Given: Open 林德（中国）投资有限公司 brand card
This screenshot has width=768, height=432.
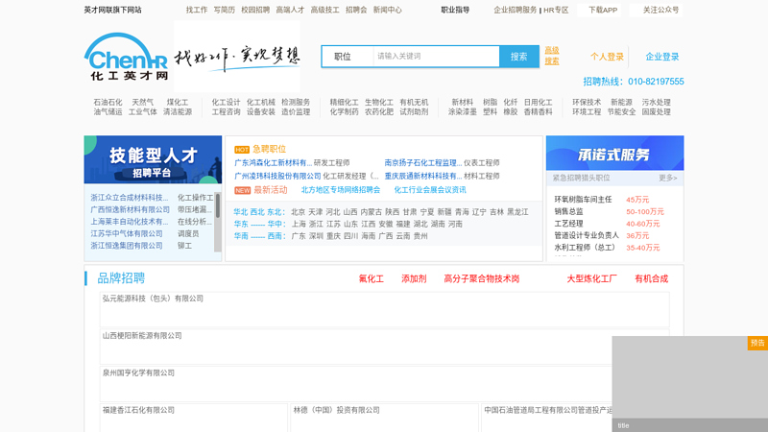Looking at the screenshot, I should coord(385,418).
